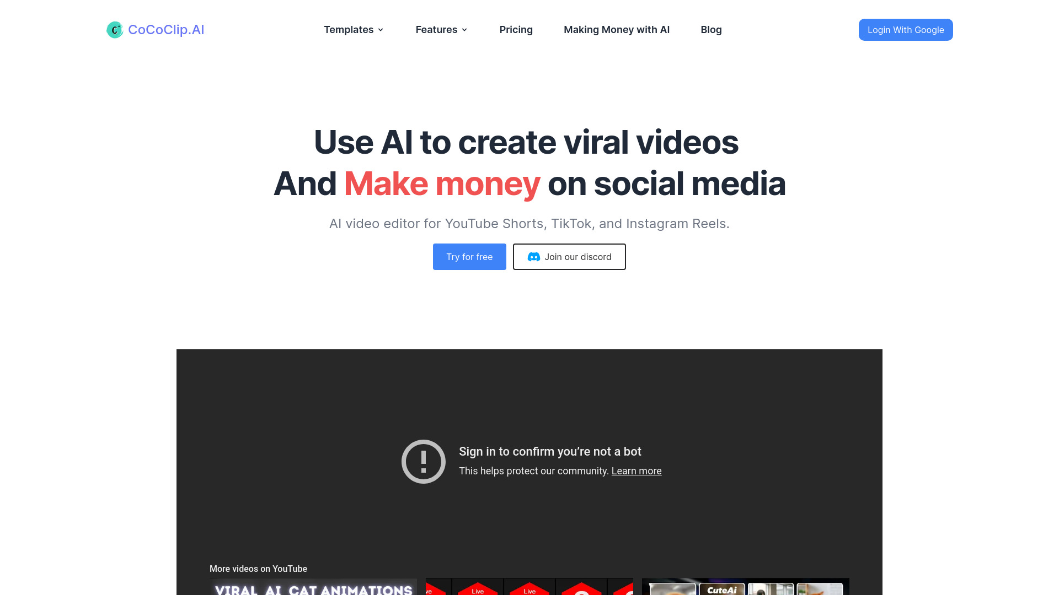Click the 'C' brand icon top left
This screenshot has width=1059, height=595.
115,30
